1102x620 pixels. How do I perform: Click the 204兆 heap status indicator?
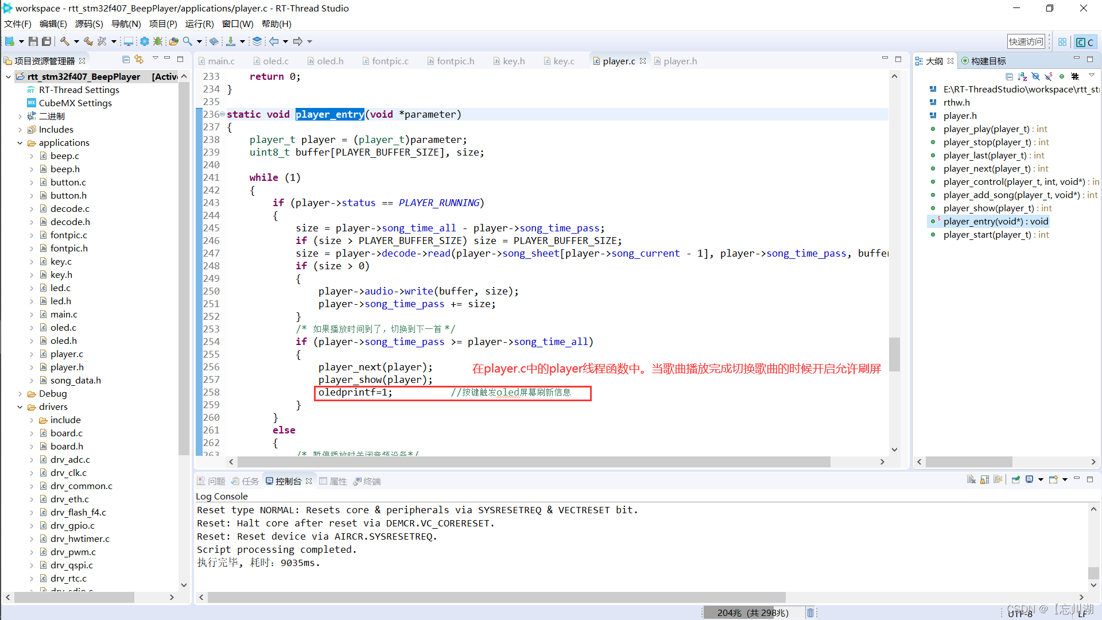tap(753, 613)
